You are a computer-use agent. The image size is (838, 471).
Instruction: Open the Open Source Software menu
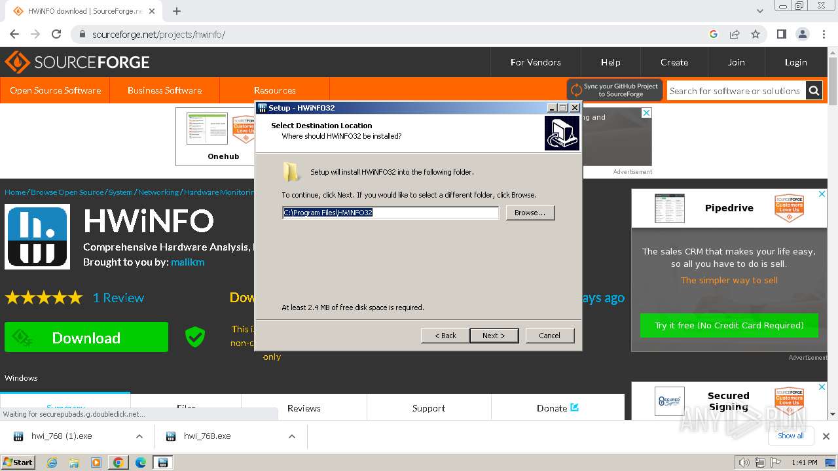(x=55, y=90)
